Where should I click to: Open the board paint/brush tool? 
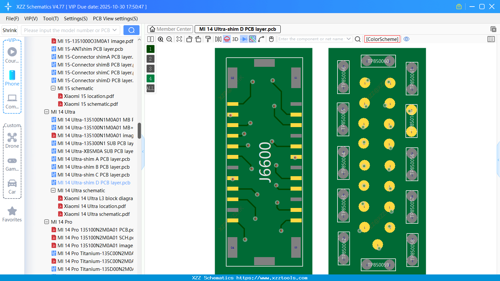coord(208,39)
